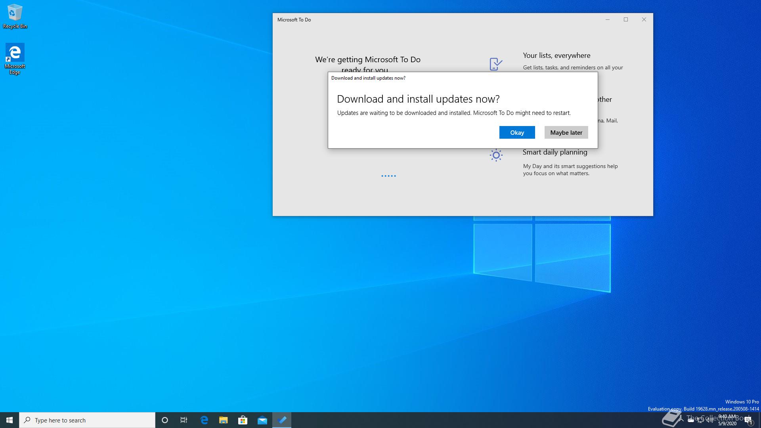
Task: Show hidden system tray icons
Action: coord(681,420)
